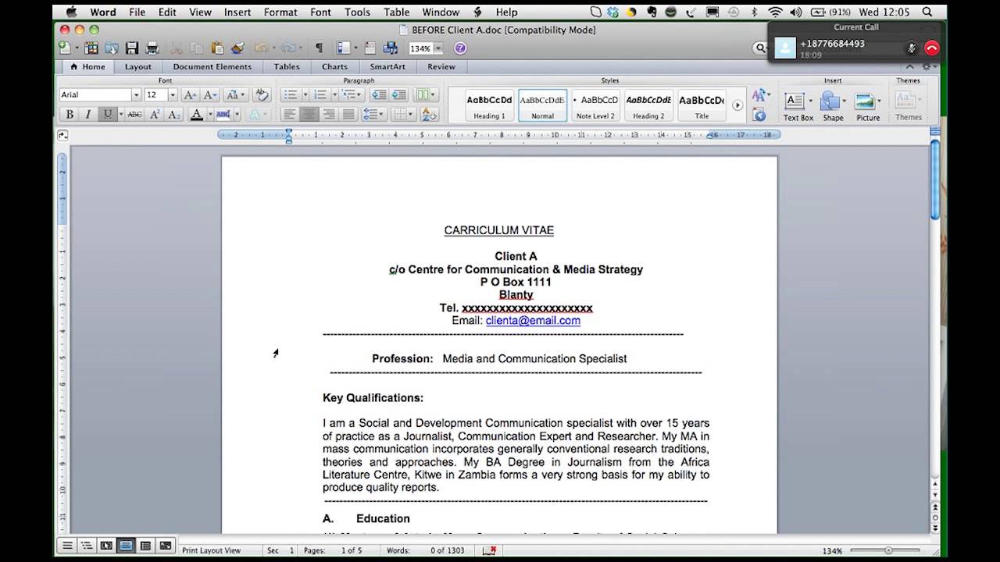Switch to Layout ribbon tab
Screen dimensions: 1000x562
[138, 67]
